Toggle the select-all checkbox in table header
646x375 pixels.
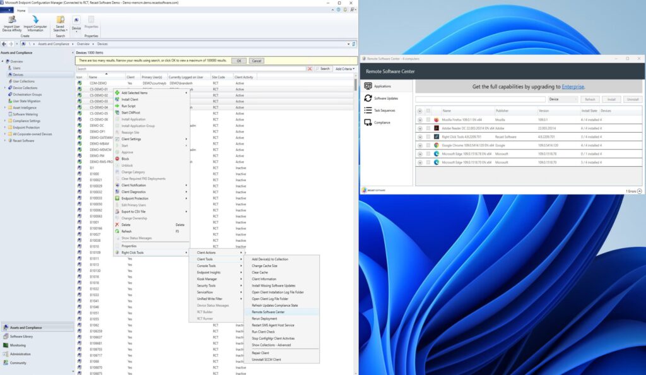tap(428, 110)
